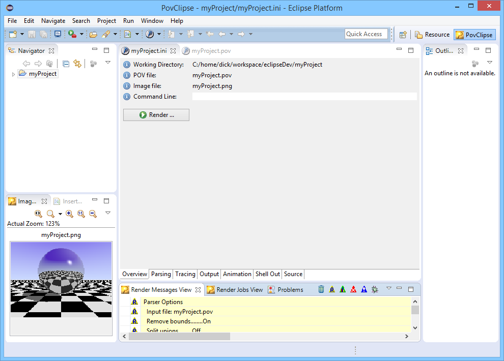The height and width of the screenshot is (361, 504).
Task: Toggle the red triangle message filter
Action: (x=353, y=289)
